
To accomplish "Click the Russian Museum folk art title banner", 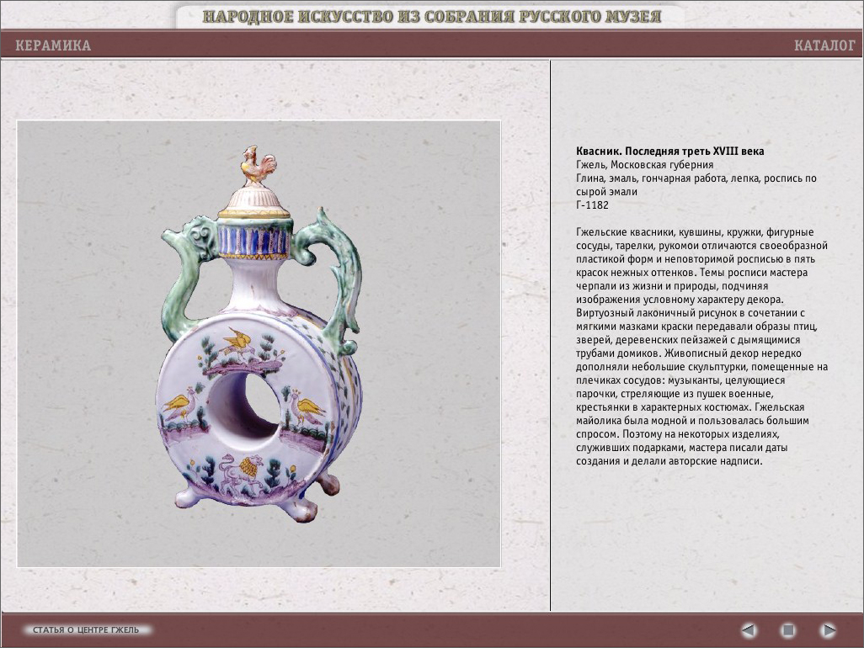I will click(432, 16).
